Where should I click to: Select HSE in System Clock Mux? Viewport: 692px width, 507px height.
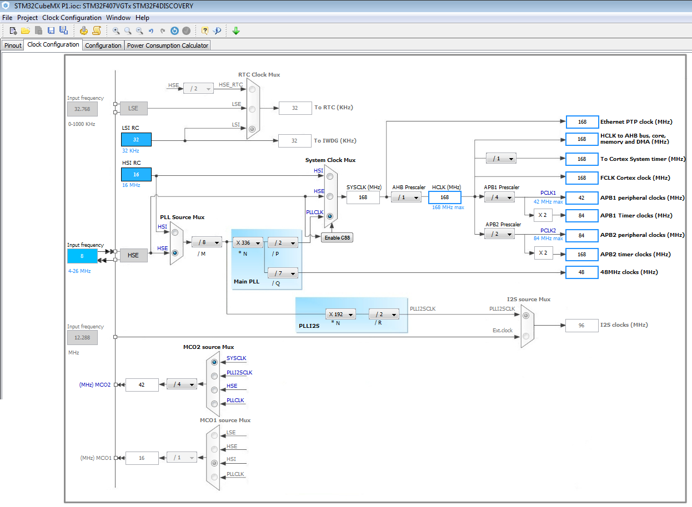point(330,196)
